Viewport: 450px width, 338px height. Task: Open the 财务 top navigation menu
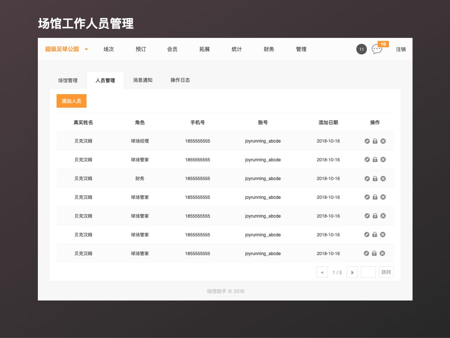coord(269,49)
